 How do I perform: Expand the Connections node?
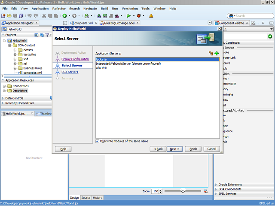(x=4, y=86)
